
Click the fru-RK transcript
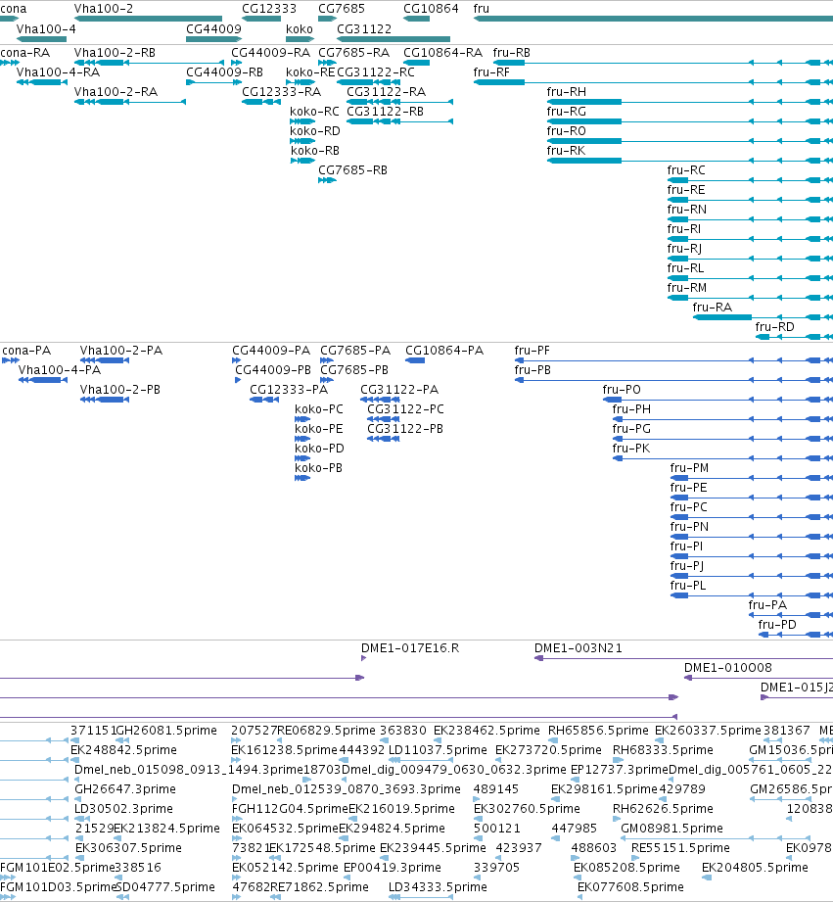click(x=690, y=161)
